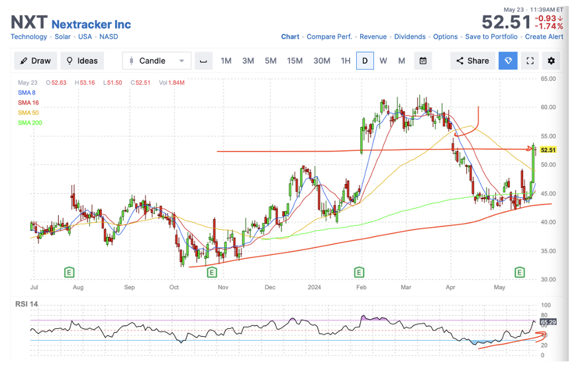Click the May 23 11:39AM ET timestamp
Image resolution: width=576 pixels, height=370 pixels.
pyautogui.click(x=533, y=10)
